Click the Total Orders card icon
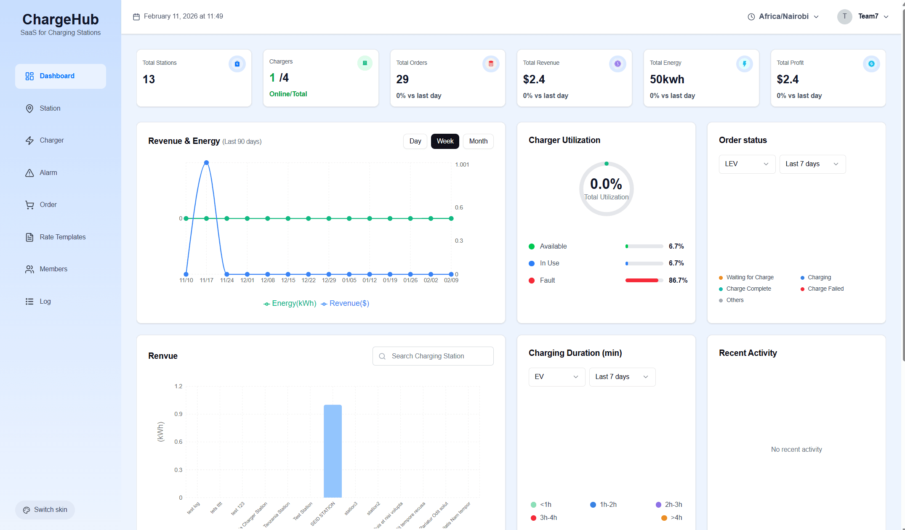This screenshot has width=905, height=530. 490,64
